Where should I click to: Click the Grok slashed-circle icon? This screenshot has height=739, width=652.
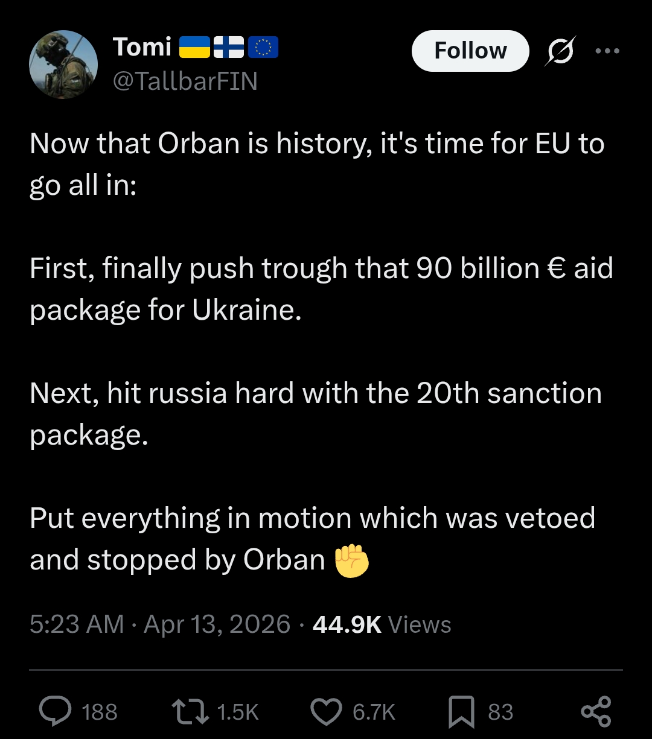(560, 51)
